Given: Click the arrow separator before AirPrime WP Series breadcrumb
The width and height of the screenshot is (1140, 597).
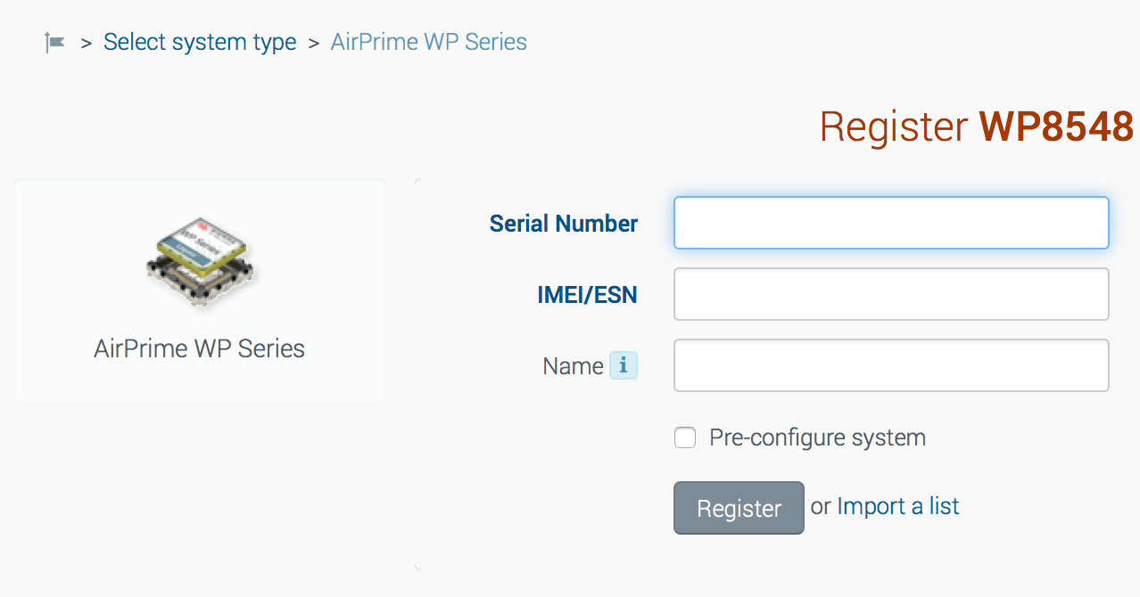Looking at the screenshot, I should [x=314, y=43].
